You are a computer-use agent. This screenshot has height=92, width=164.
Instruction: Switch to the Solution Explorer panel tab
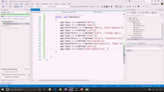coord(131,43)
